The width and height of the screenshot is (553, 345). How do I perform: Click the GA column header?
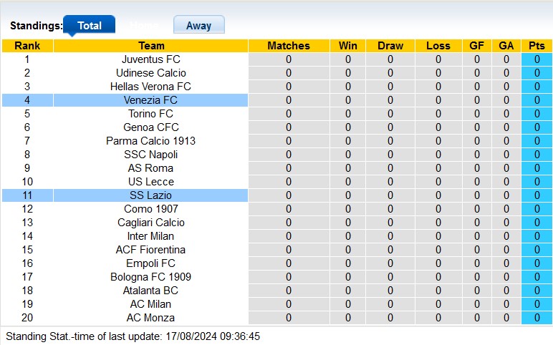(506, 46)
